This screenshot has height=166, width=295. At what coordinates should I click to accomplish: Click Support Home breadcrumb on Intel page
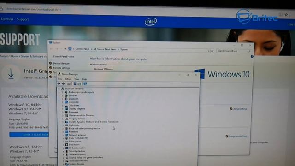coord(9,56)
